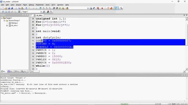
Task: Build target files icon
Action: 6,12
